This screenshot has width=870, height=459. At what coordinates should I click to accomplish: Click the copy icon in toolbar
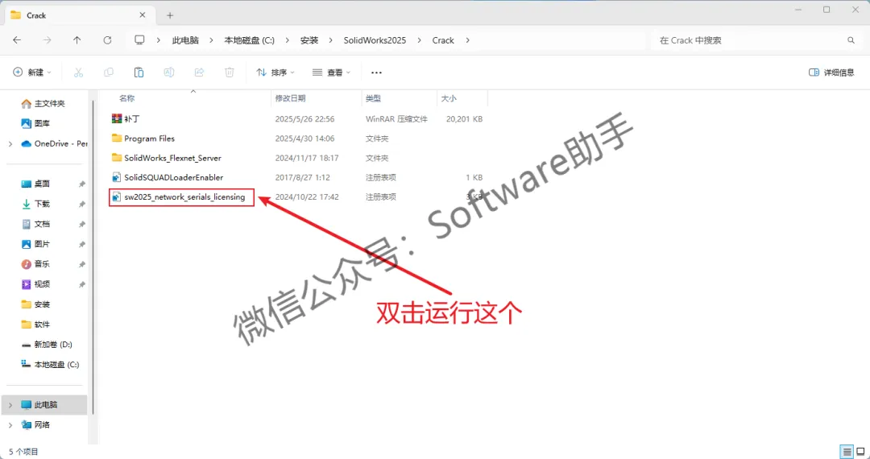pyautogui.click(x=109, y=72)
